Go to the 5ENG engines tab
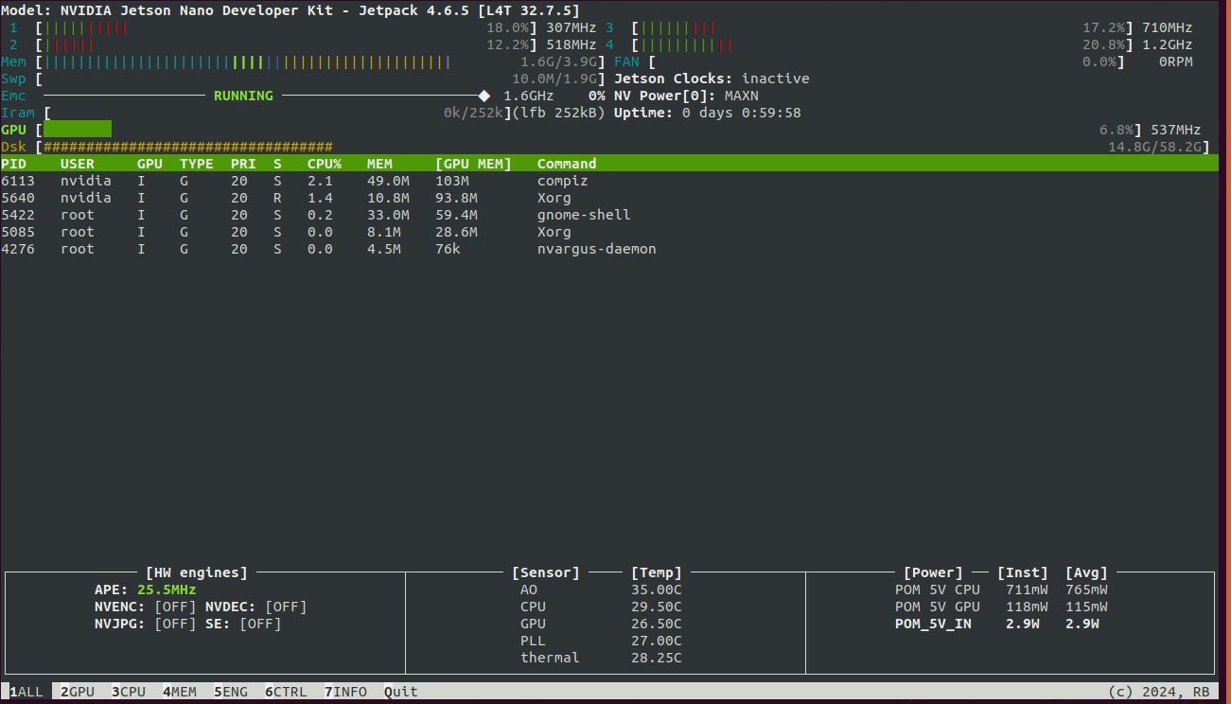The height and width of the screenshot is (704, 1231). (231, 692)
